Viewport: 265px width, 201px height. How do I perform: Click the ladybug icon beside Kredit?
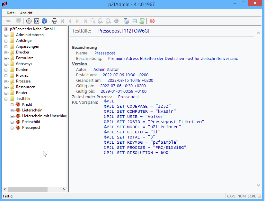tap(18, 104)
